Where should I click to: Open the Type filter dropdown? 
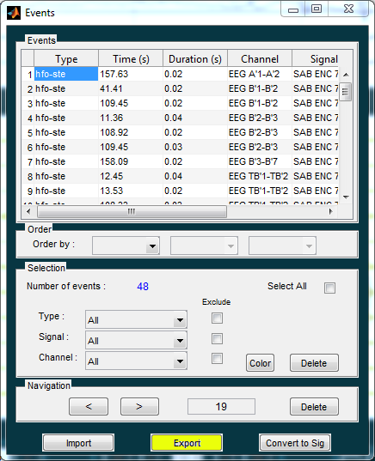tap(136, 319)
